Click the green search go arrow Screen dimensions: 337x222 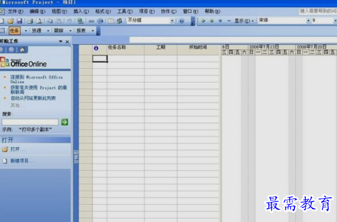coord(65,122)
